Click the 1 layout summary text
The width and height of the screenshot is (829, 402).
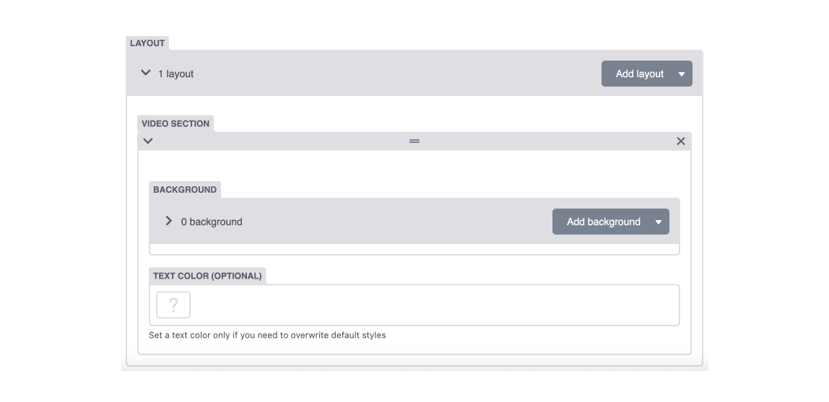(175, 74)
